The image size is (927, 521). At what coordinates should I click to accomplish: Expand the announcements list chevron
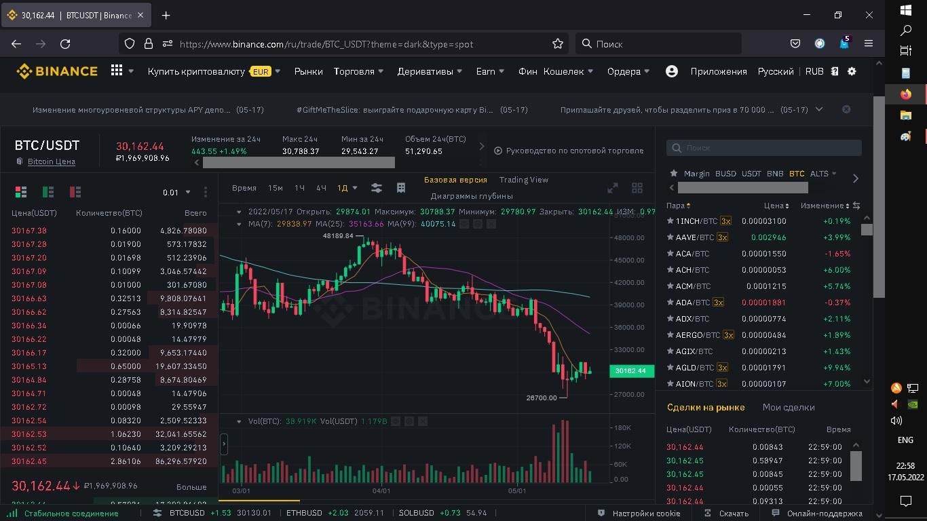[x=819, y=109]
